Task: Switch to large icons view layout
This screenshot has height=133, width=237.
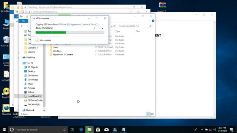Action: pos(152,114)
